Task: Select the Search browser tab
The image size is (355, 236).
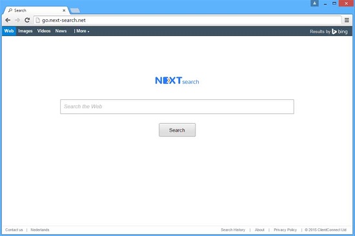Action: click(x=36, y=10)
